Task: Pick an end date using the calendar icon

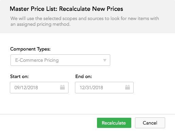Action: click(x=128, y=87)
